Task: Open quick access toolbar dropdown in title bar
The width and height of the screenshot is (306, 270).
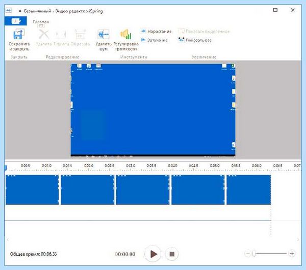Action: pyautogui.click(x=20, y=11)
